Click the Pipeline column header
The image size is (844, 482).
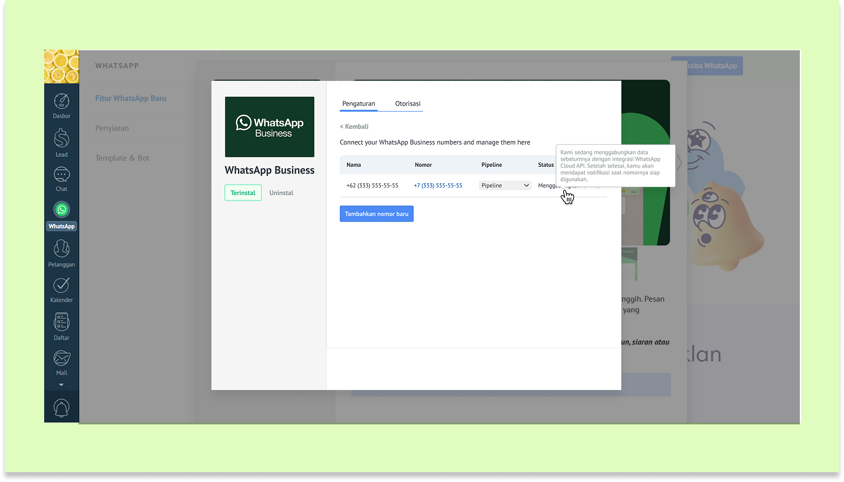pos(492,165)
